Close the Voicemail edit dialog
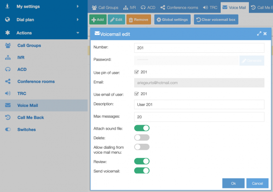 [265, 34]
